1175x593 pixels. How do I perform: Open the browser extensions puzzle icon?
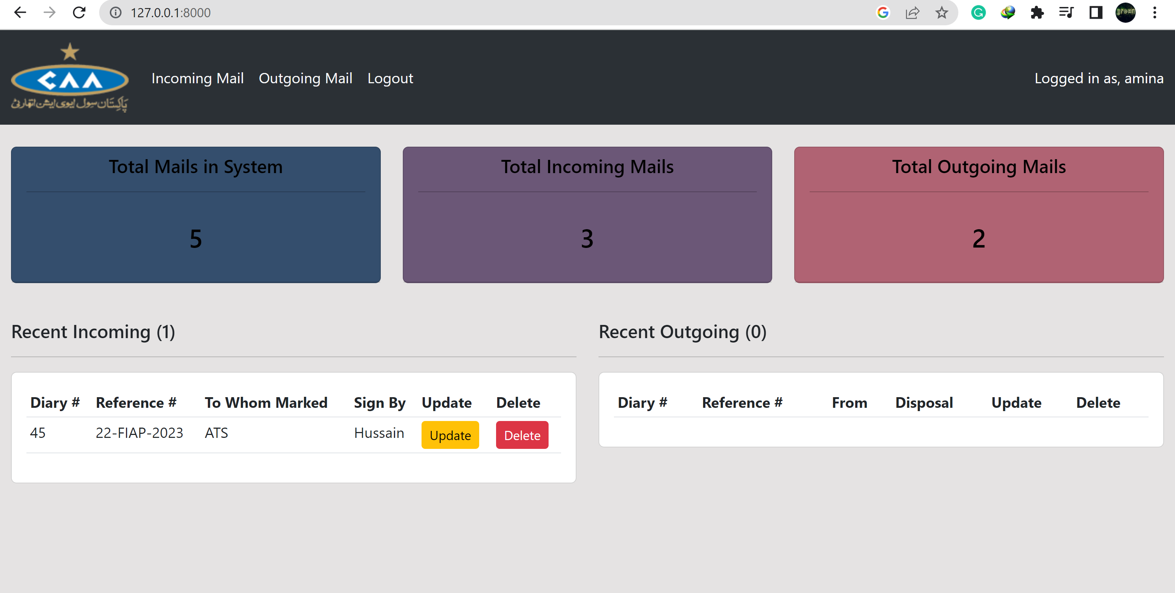[x=1037, y=12]
